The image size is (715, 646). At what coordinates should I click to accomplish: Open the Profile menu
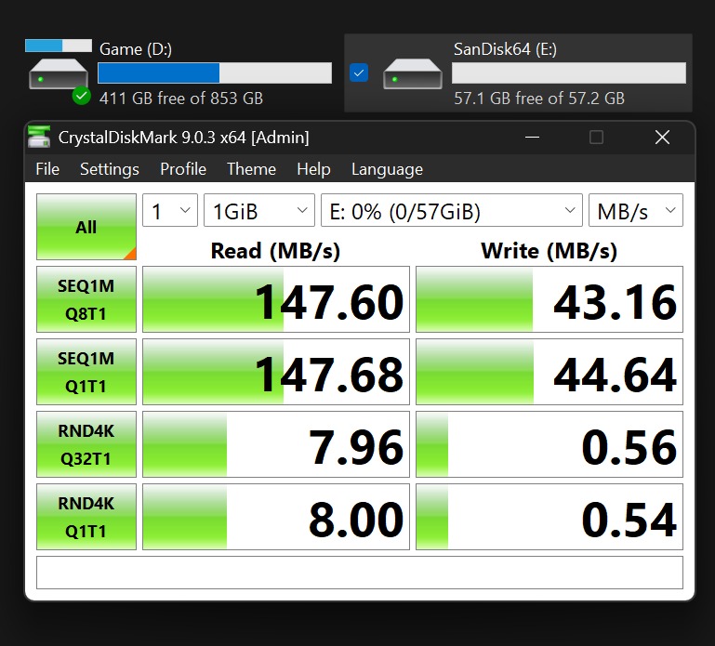(183, 169)
